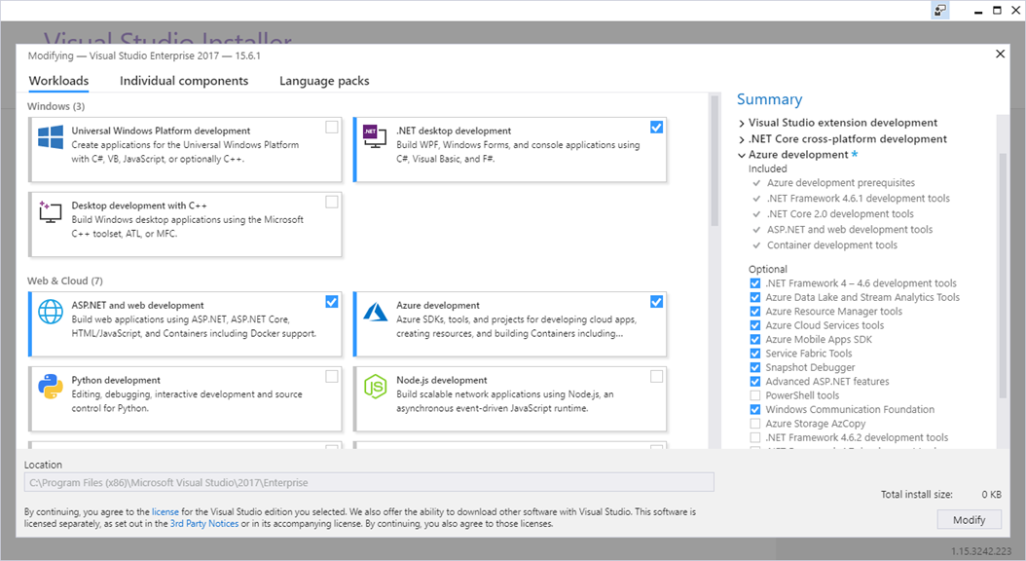The image size is (1026, 561).
Task: Click Container development tools item
Action: pos(832,245)
